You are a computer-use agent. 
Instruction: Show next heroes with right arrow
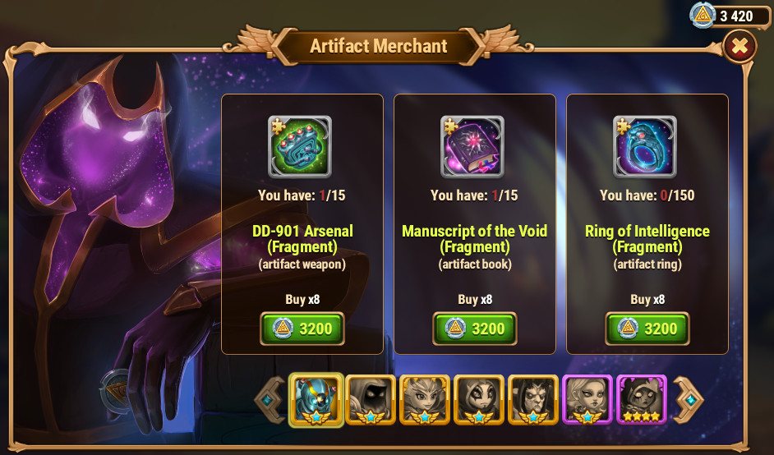pyautogui.click(x=688, y=400)
